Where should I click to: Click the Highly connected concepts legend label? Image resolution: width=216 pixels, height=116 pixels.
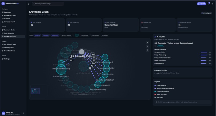click(165, 89)
